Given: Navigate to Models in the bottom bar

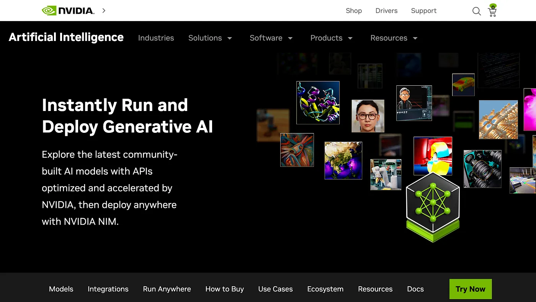Looking at the screenshot, I should (x=61, y=289).
